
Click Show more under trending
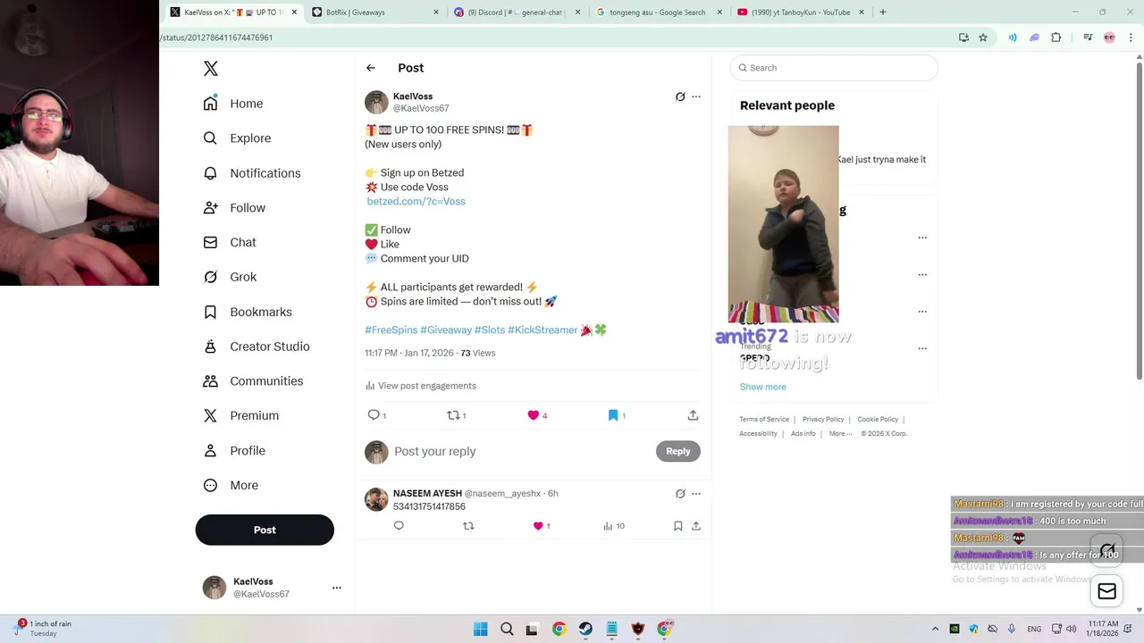(x=762, y=387)
